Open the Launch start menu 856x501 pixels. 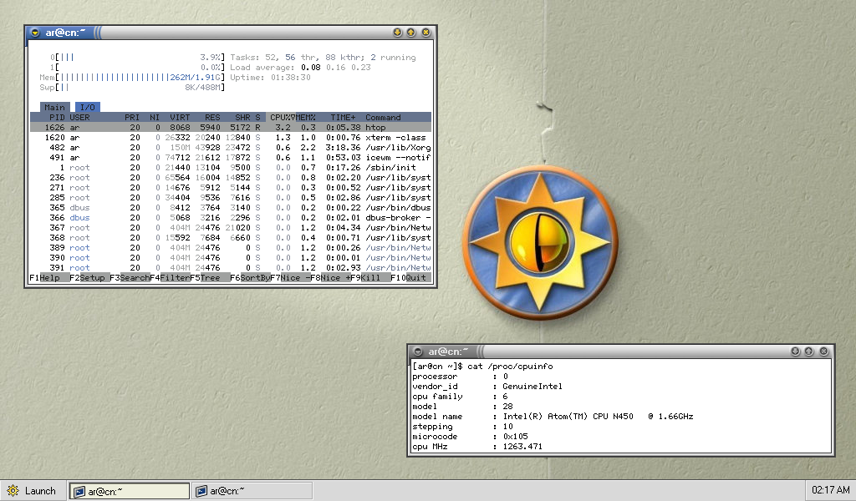[x=32, y=491]
